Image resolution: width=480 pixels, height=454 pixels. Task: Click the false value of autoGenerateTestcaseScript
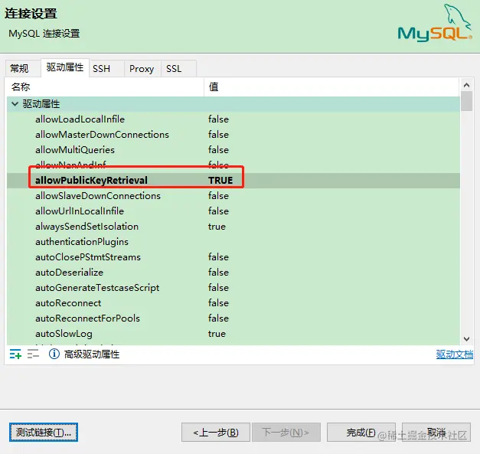click(x=218, y=288)
